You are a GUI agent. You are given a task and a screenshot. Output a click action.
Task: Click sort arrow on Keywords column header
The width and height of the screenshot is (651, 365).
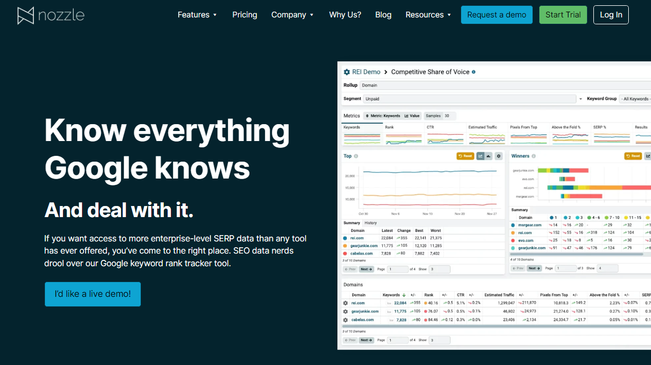[404, 295]
